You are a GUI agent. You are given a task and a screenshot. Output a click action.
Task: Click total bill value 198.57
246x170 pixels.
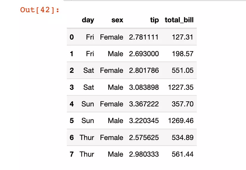183,54
